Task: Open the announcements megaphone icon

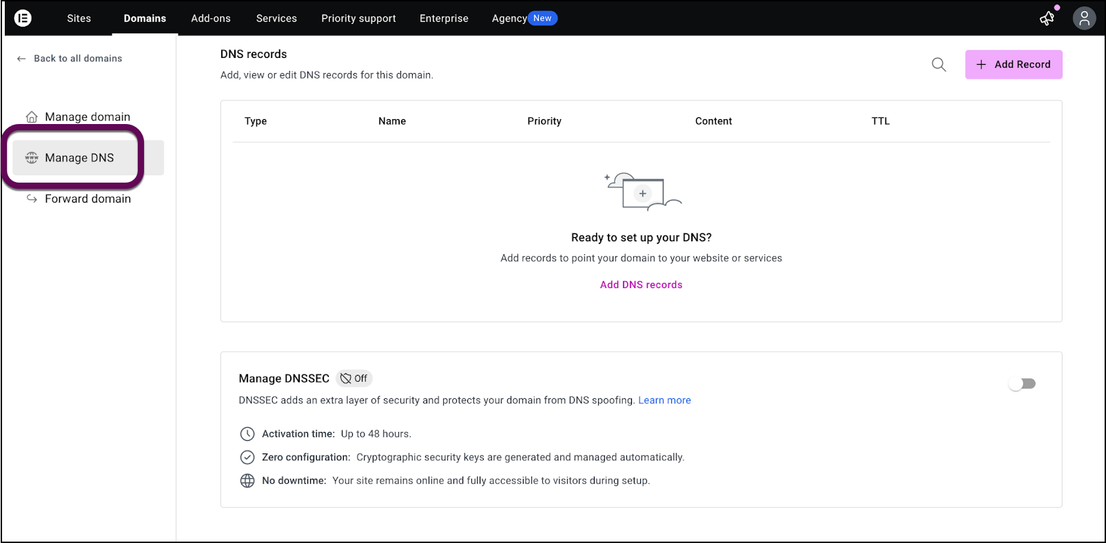Action: tap(1047, 18)
